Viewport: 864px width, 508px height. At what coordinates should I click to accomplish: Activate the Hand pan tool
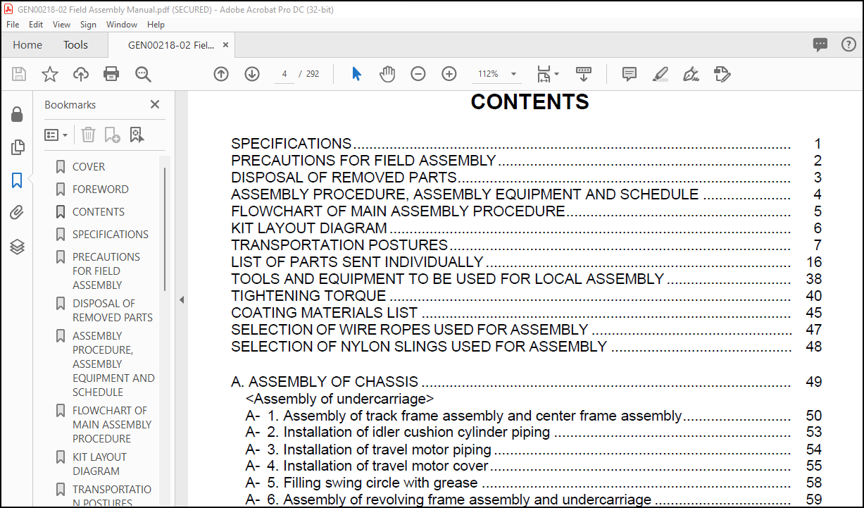387,74
